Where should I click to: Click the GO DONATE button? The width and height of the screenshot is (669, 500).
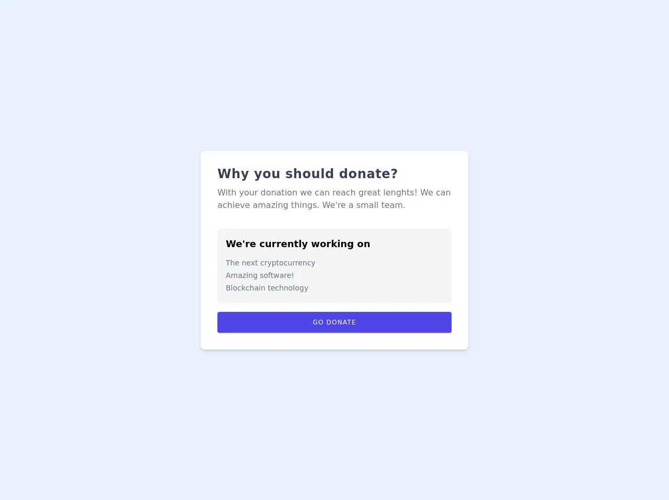click(x=334, y=322)
